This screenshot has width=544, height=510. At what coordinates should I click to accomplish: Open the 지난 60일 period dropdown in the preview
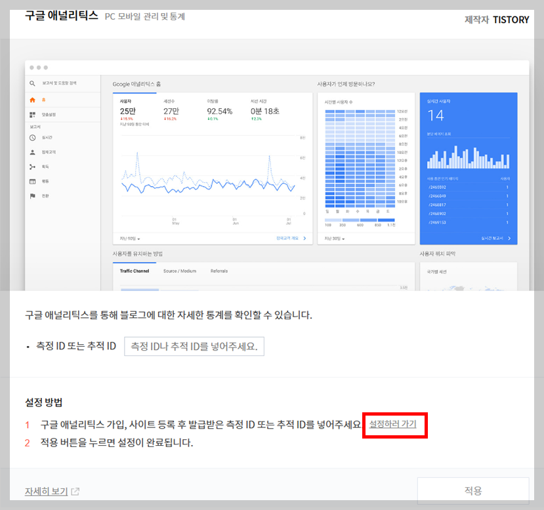pos(130,239)
